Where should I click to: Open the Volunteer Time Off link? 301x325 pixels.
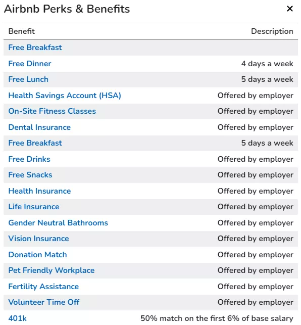point(44,302)
